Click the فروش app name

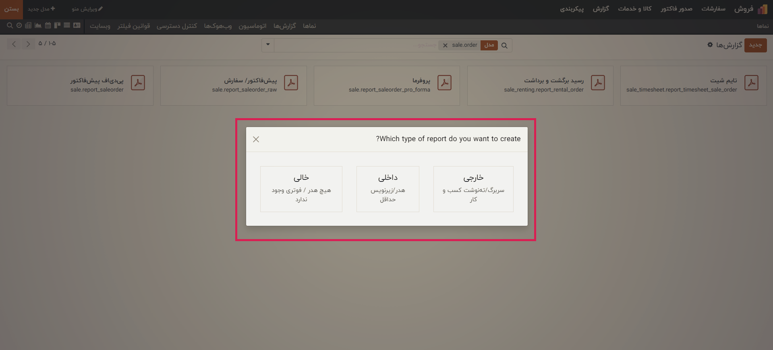(x=744, y=9)
